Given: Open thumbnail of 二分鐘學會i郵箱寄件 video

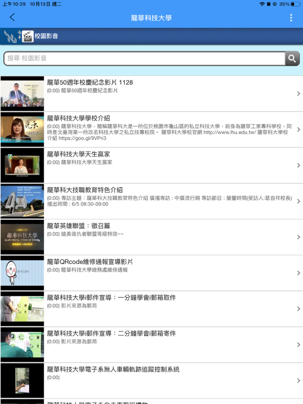Looking at the screenshot, I should coord(22,345).
